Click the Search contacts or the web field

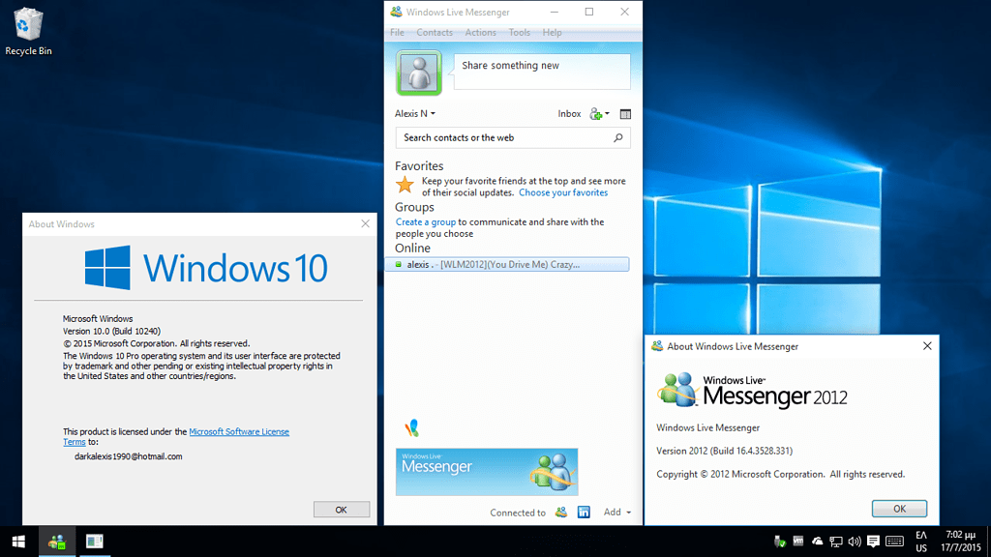[503, 137]
